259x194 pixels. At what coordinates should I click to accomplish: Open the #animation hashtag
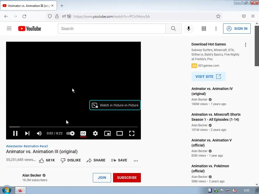coord(31,146)
